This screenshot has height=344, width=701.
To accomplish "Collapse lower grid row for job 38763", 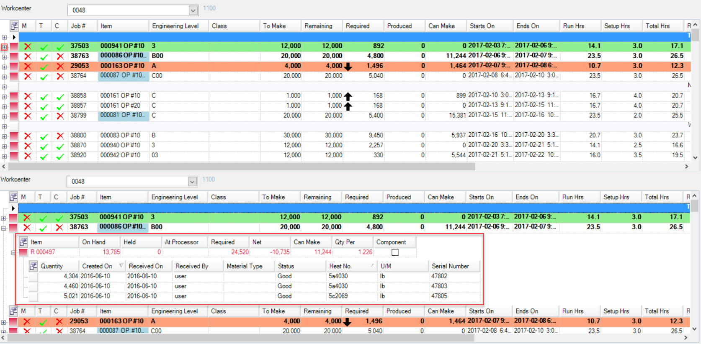I will [3, 228].
